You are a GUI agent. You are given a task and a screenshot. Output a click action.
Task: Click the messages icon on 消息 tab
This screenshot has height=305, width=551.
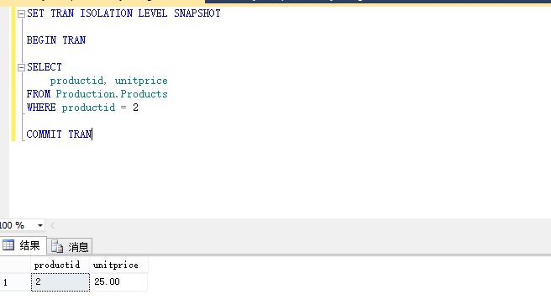[57, 246]
